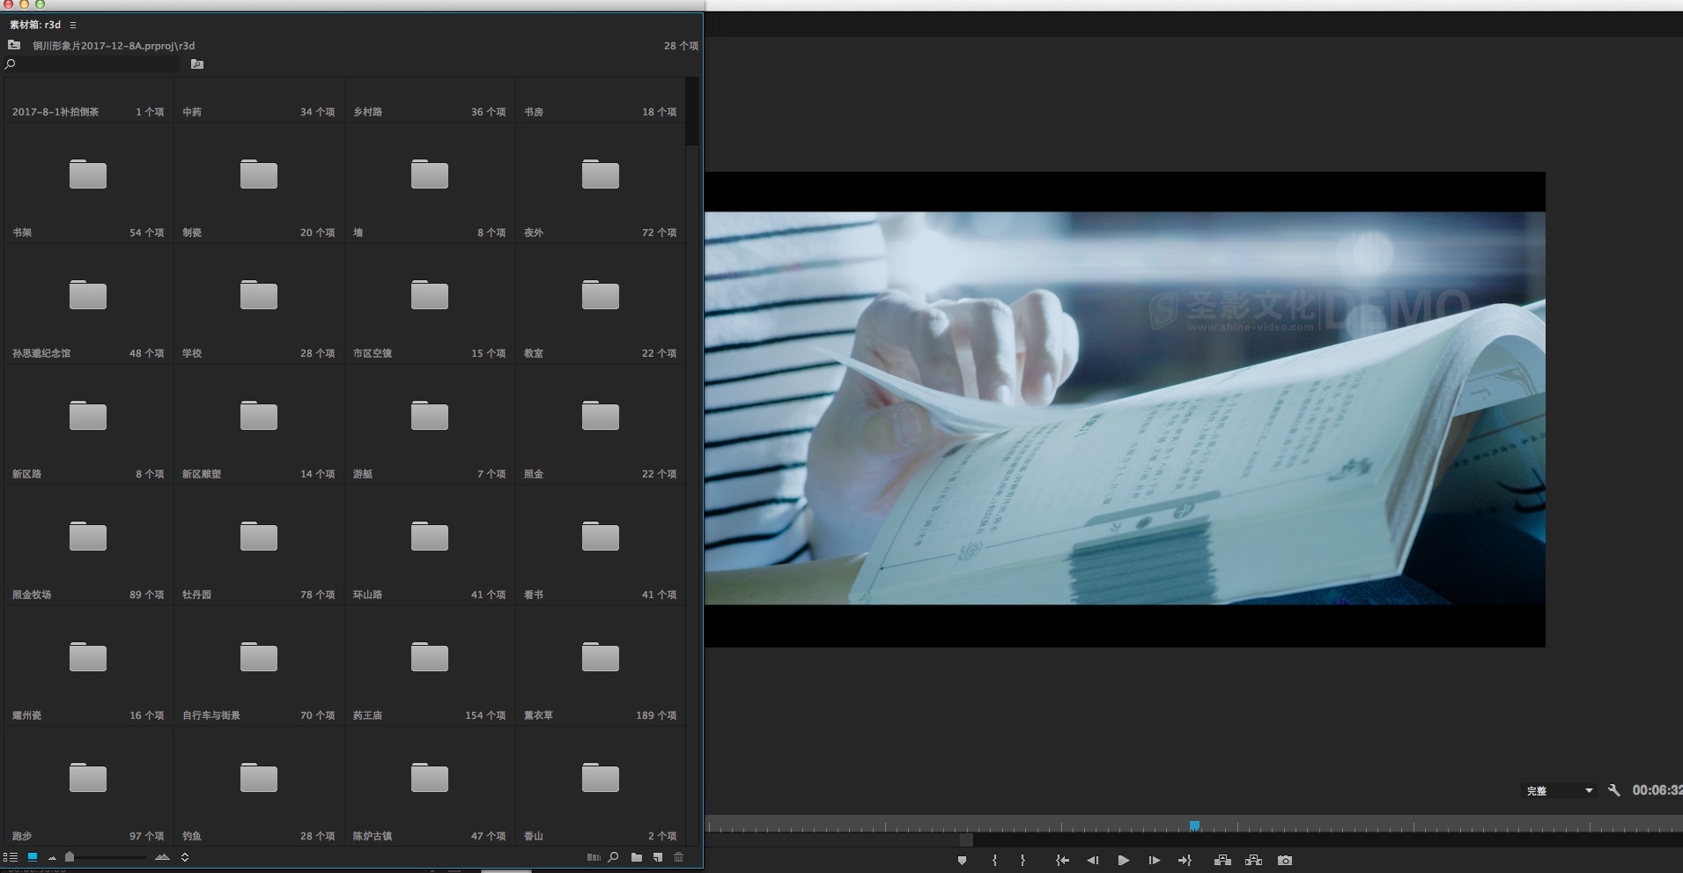Click the 素材箱: r3d panel tab
This screenshot has height=873, width=1683.
coord(35,25)
